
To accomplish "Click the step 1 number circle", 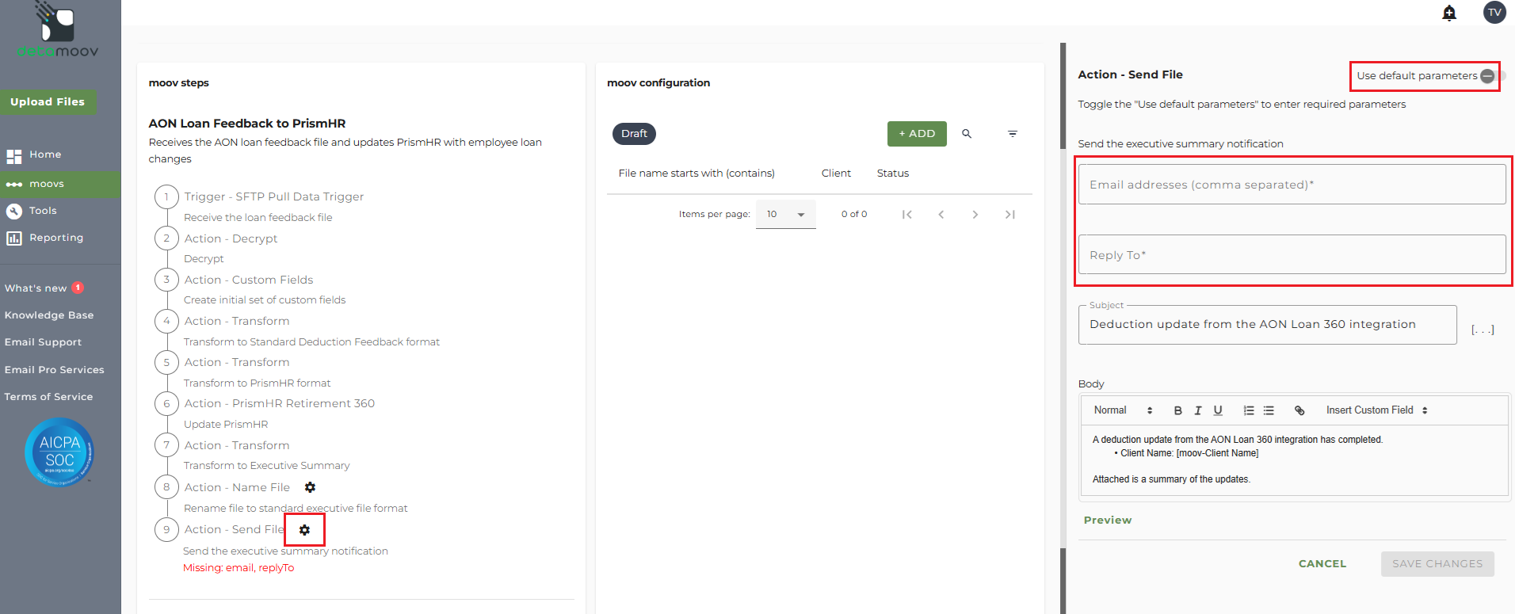I will (x=166, y=196).
